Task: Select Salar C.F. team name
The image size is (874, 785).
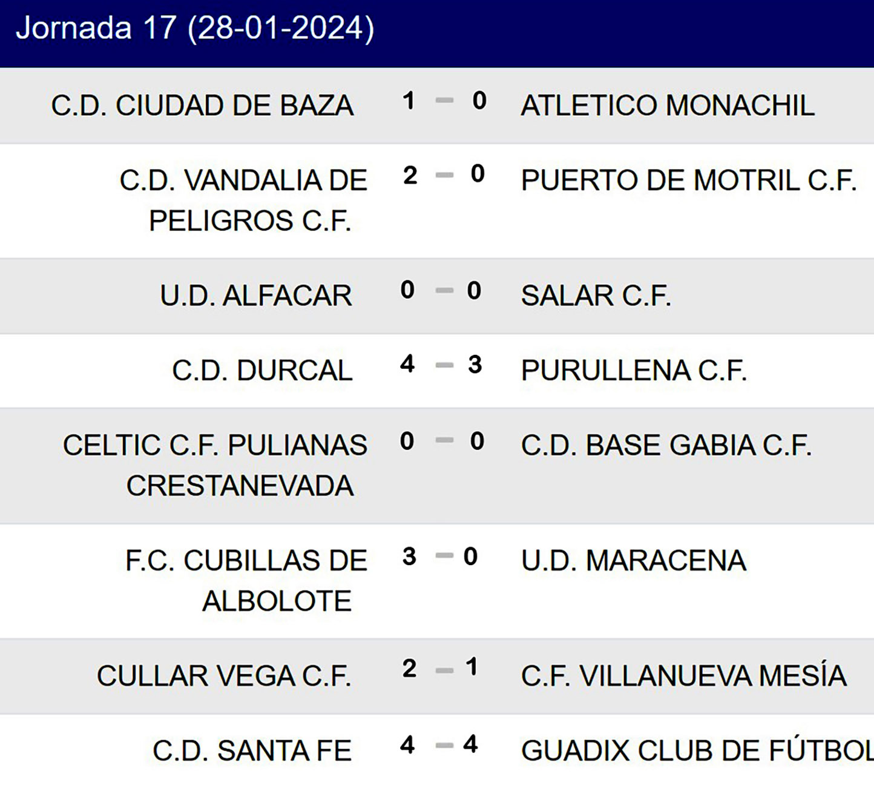Action: tap(596, 296)
